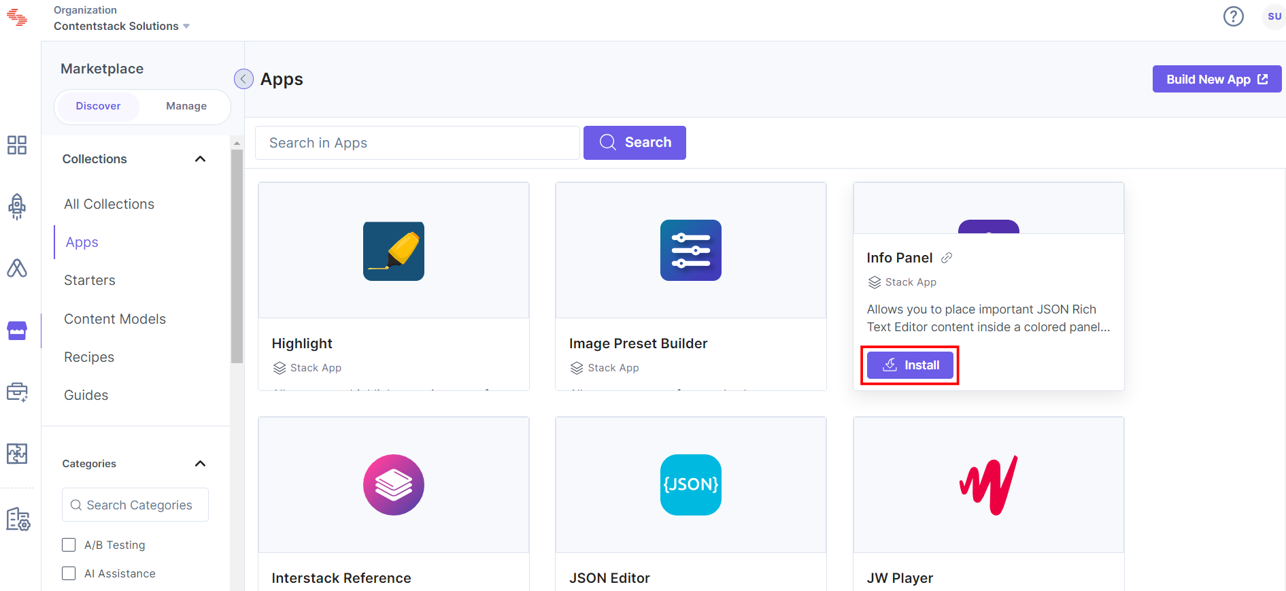Open the Launch rocket icon in sidebar
The height and width of the screenshot is (591, 1286).
tap(17, 206)
